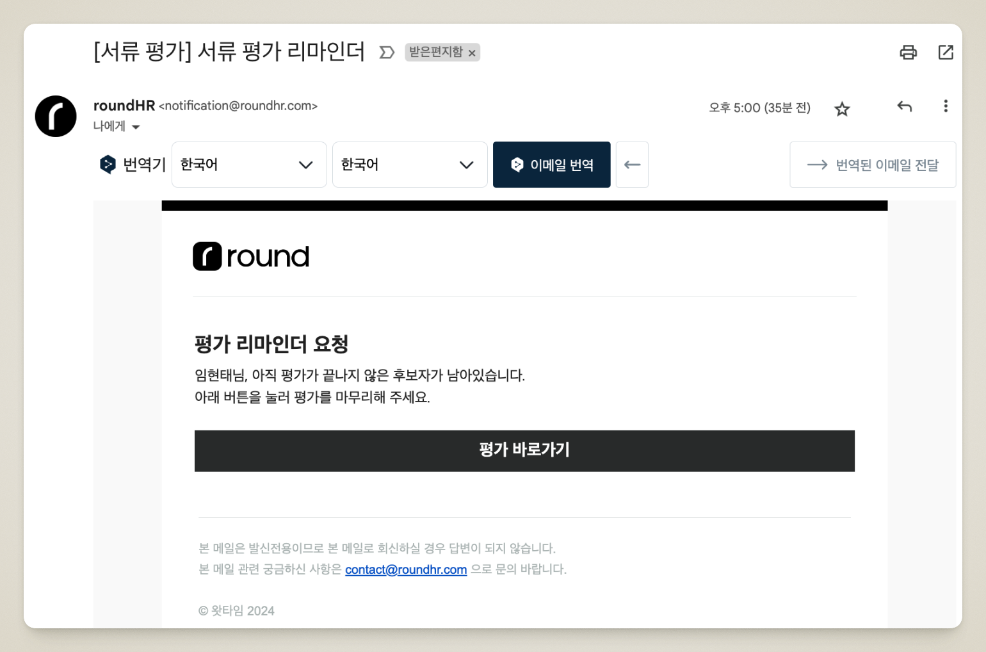The width and height of the screenshot is (986, 652).
Task: Click the reply arrow icon
Action: [x=904, y=107]
